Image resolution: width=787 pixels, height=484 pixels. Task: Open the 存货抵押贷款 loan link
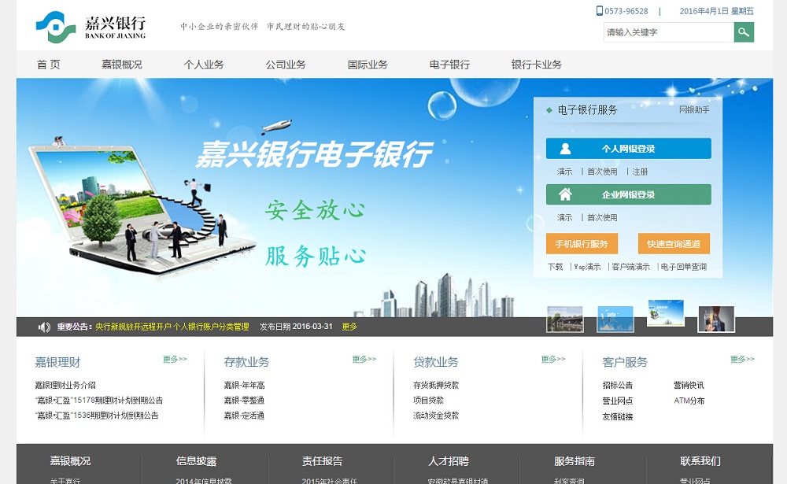(436, 385)
